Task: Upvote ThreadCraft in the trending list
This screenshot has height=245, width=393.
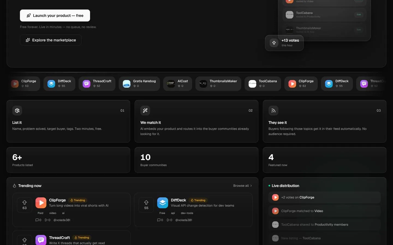Action: coord(25,240)
